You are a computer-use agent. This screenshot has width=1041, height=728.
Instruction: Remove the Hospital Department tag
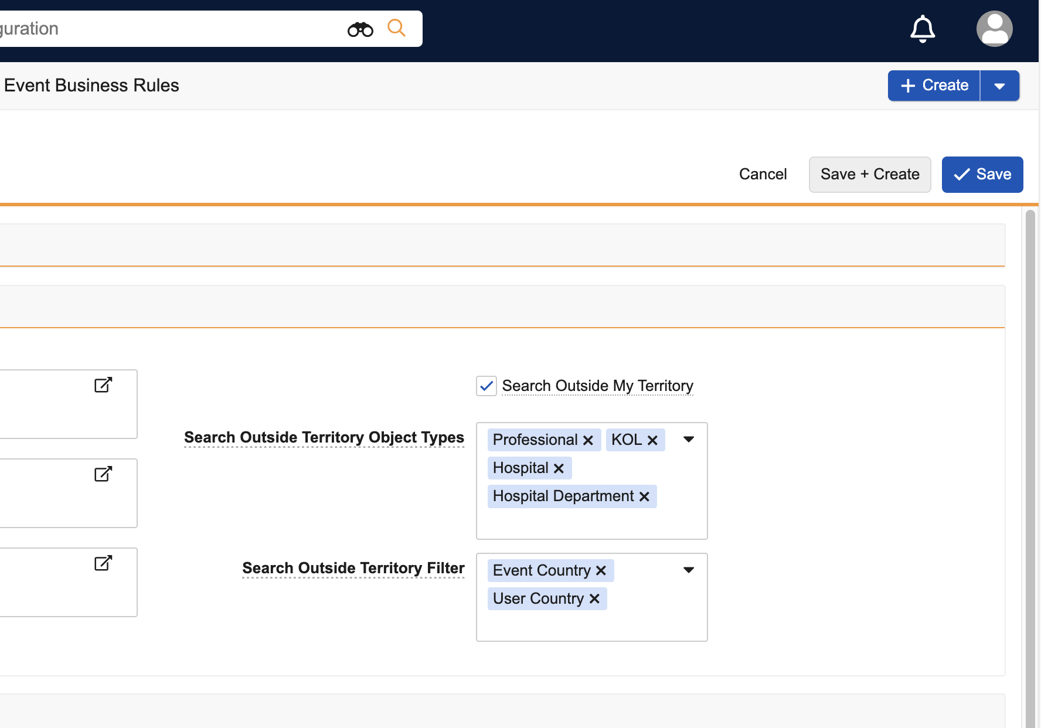click(644, 496)
